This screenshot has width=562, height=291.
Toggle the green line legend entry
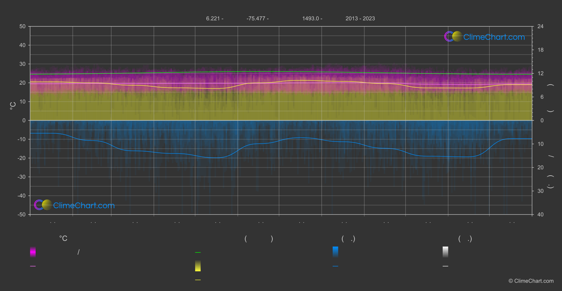[198, 253]
